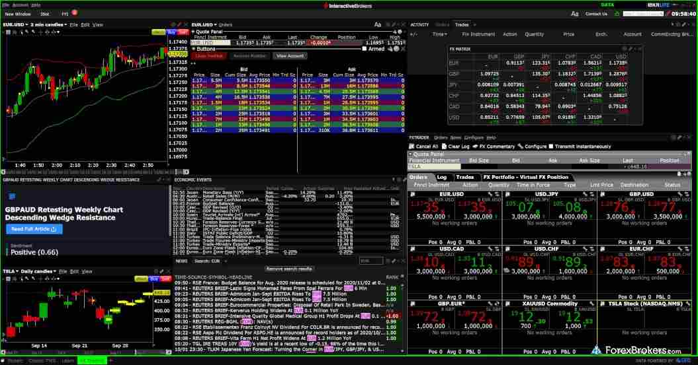Click the left corner icon of XAUUSD Commodity cell
This screenshot has height=365, width=698.
[x=507, y=304]
